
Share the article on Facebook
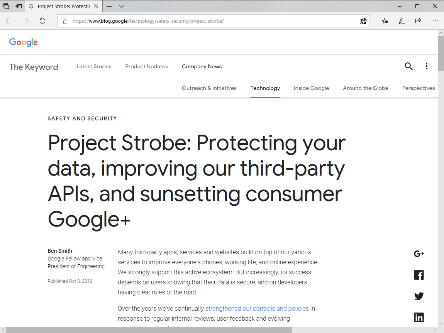tap(419, 275)
